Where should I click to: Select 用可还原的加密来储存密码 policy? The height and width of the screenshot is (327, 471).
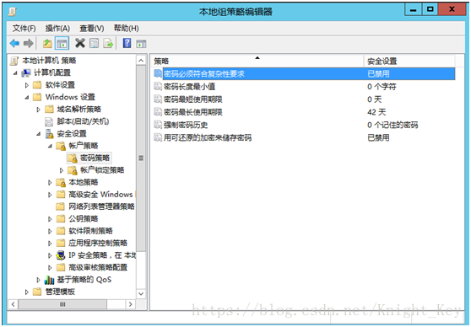tap(208, 137)
